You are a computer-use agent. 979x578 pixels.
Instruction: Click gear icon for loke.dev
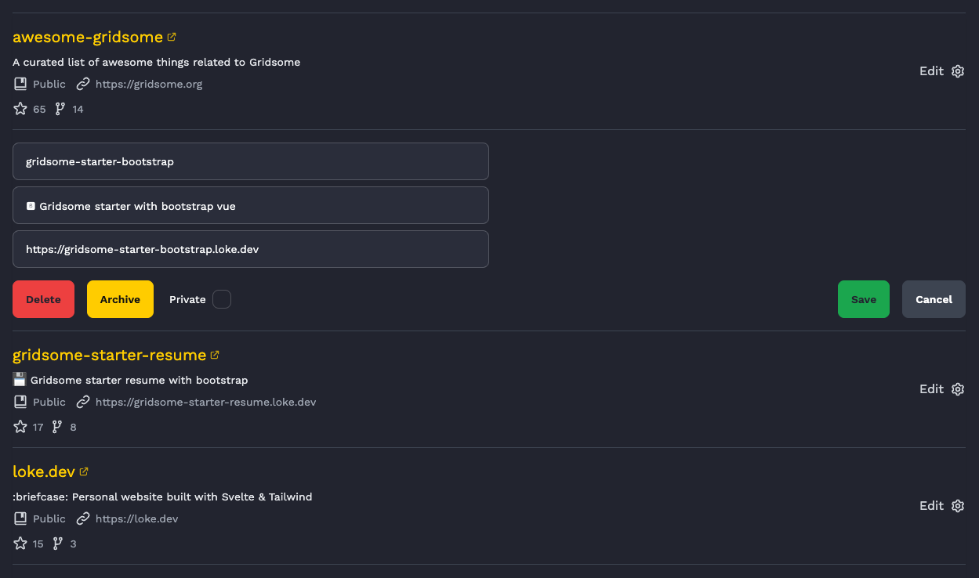click(957, 506)
